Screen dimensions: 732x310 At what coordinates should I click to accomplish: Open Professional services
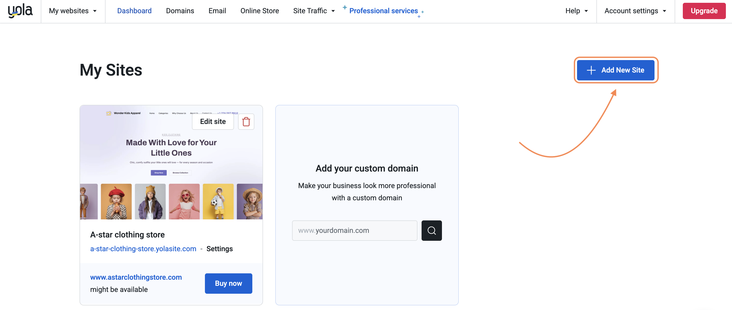[383, 11]
